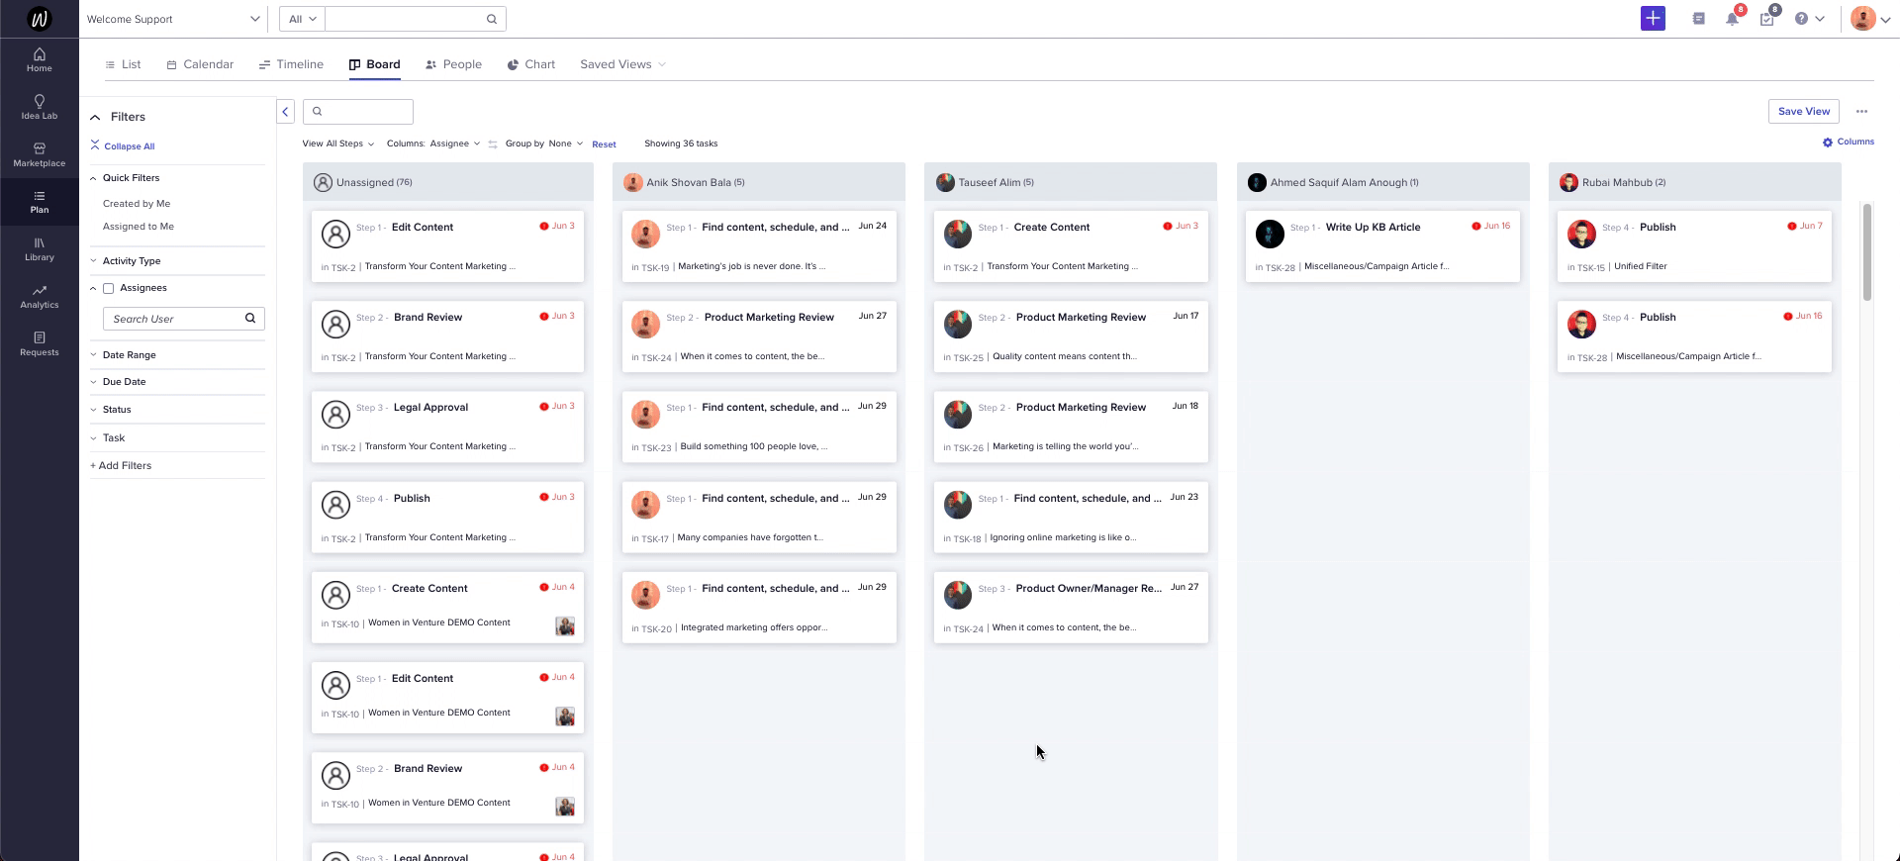Screen dimensions: 1900x861
Task: Click the board search input field
Action: [358, 112]
